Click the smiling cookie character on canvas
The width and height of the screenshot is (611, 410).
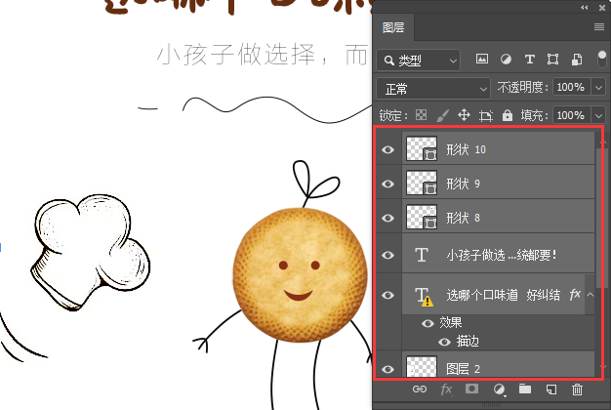tap(300, 274)
